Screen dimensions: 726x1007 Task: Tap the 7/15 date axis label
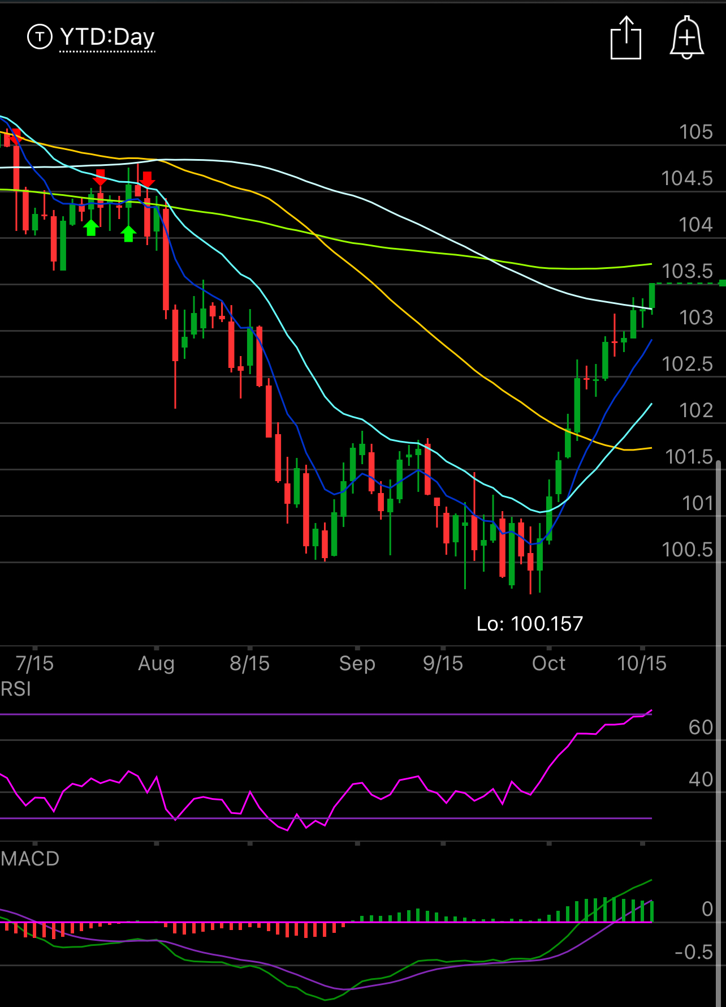point(34,663)
